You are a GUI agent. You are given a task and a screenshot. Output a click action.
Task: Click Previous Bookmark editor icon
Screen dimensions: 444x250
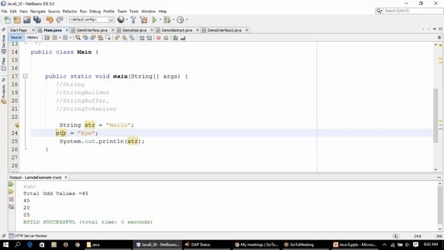(117, 37)
